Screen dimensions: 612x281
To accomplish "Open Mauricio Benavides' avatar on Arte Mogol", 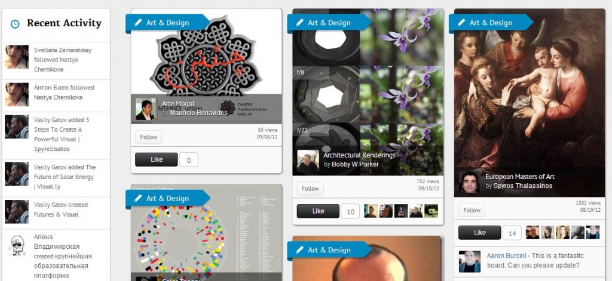I will pyautogui.click(x=146, y=109).
